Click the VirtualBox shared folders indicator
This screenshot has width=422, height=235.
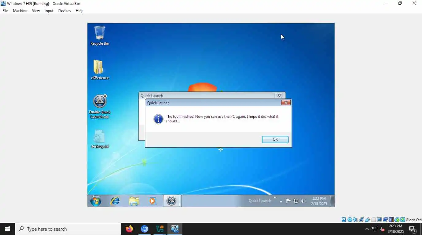(x=373, y=220)
